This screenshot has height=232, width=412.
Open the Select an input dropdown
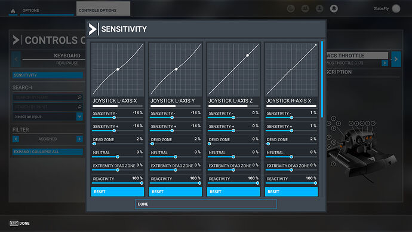[x=48, y=117]
